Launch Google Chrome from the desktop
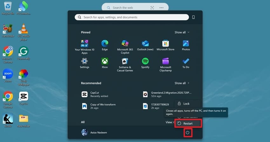270x142 pixels. click(x=8, y=100)
